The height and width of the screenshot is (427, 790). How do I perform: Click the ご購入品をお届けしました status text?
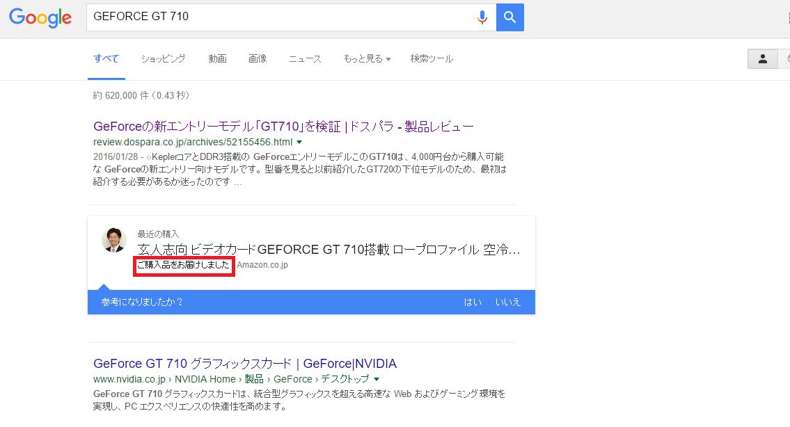click(183, 265)
